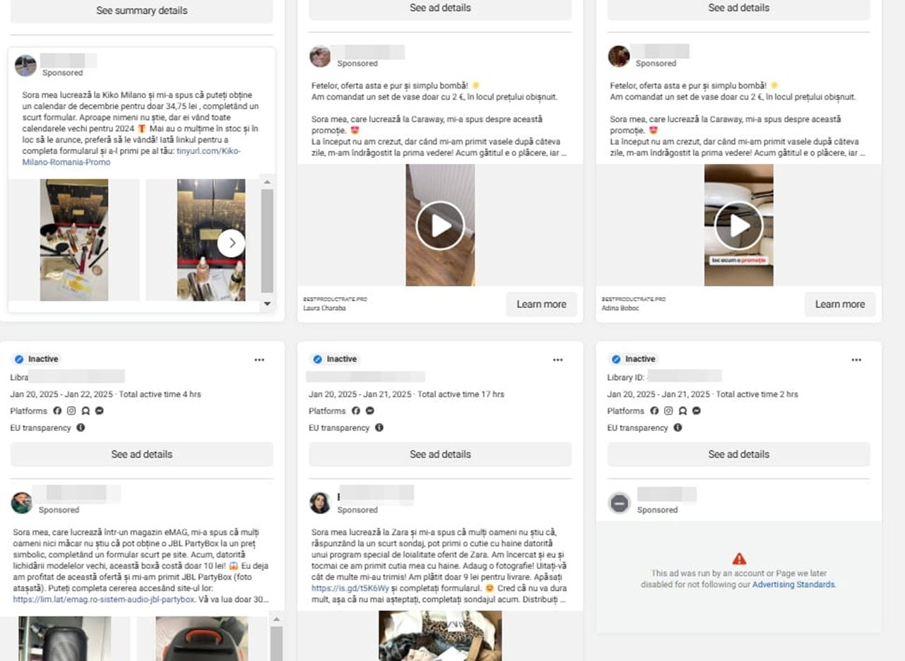Open three-dot menu on the 4 hrs ad card
This screenshot has width=905, height=661.
coord(259,359)
